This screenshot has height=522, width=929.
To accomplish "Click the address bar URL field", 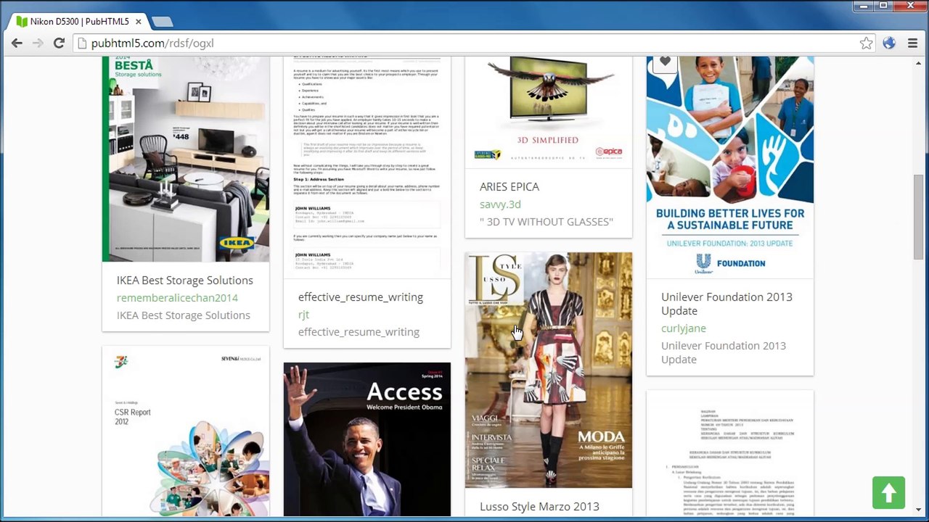I will (464, 43).
